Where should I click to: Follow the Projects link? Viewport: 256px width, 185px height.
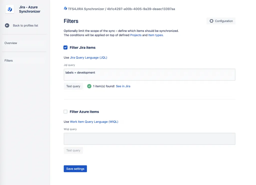(136, 35)
